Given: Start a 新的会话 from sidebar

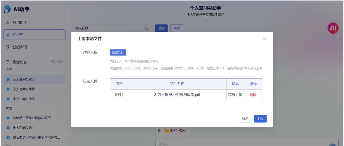Looking at the screenshot, I should tap(20, 47).
